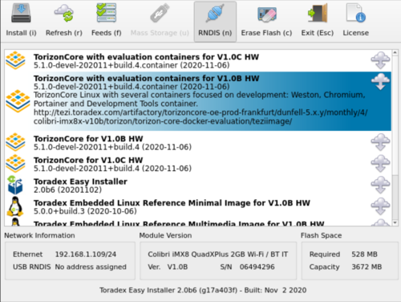Click cloud download icon for Reference Minimal Image
This screenshot has height=302, width=401.
[380, 206]
